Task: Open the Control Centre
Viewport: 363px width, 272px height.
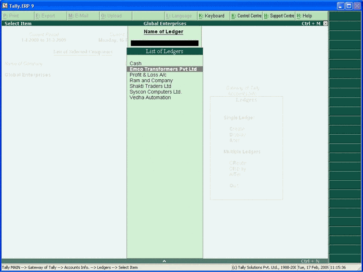Action: click(x=247, y=16)
